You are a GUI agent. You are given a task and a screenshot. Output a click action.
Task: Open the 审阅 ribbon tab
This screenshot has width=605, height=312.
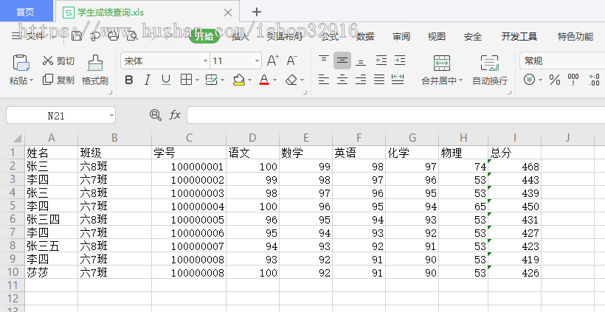[401, 37]
